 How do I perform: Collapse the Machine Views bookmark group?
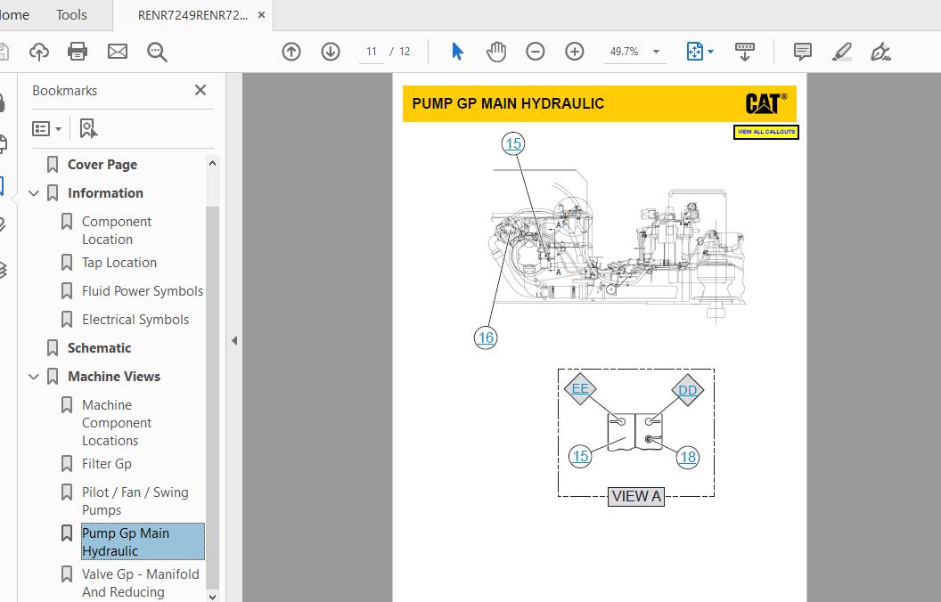pos(34,377)
